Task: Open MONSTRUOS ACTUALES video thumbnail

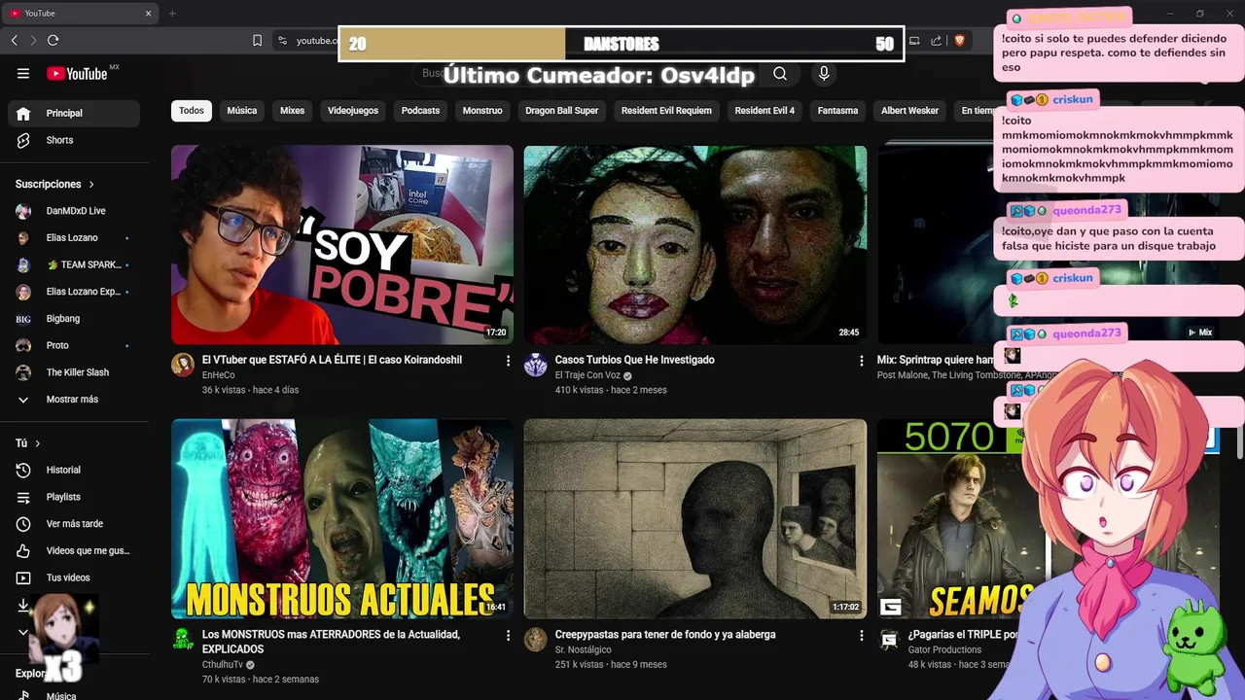Action: pos(342,519)
